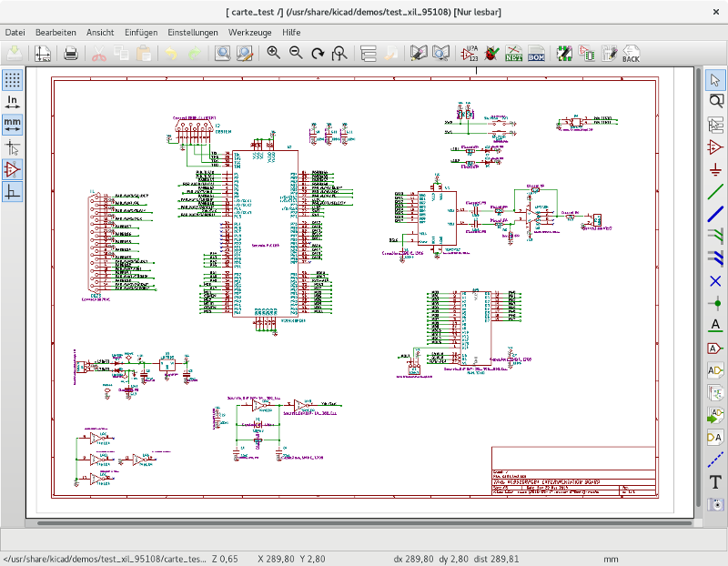Run the electrical rules check (ladybug)

[492, 54]
